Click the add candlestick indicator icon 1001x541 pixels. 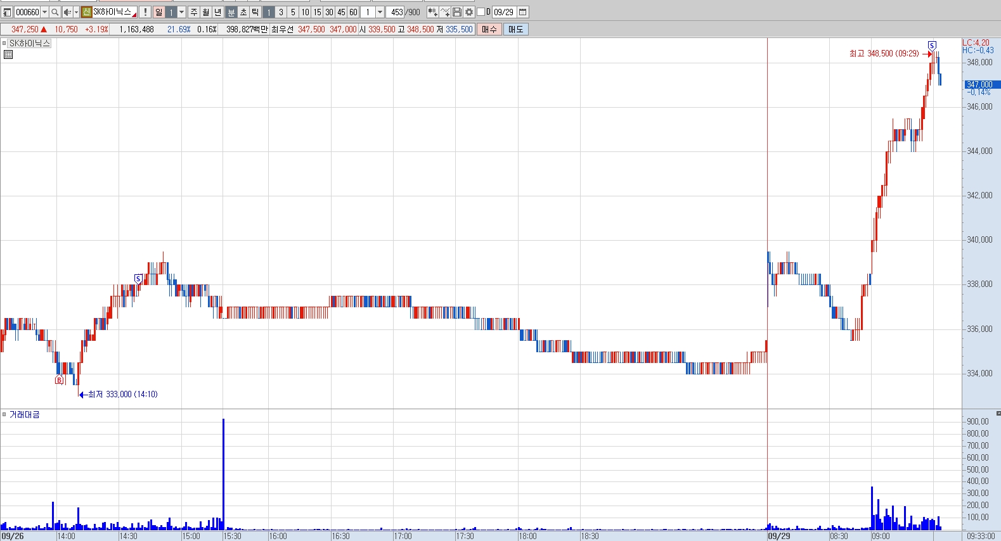(433, 12)
